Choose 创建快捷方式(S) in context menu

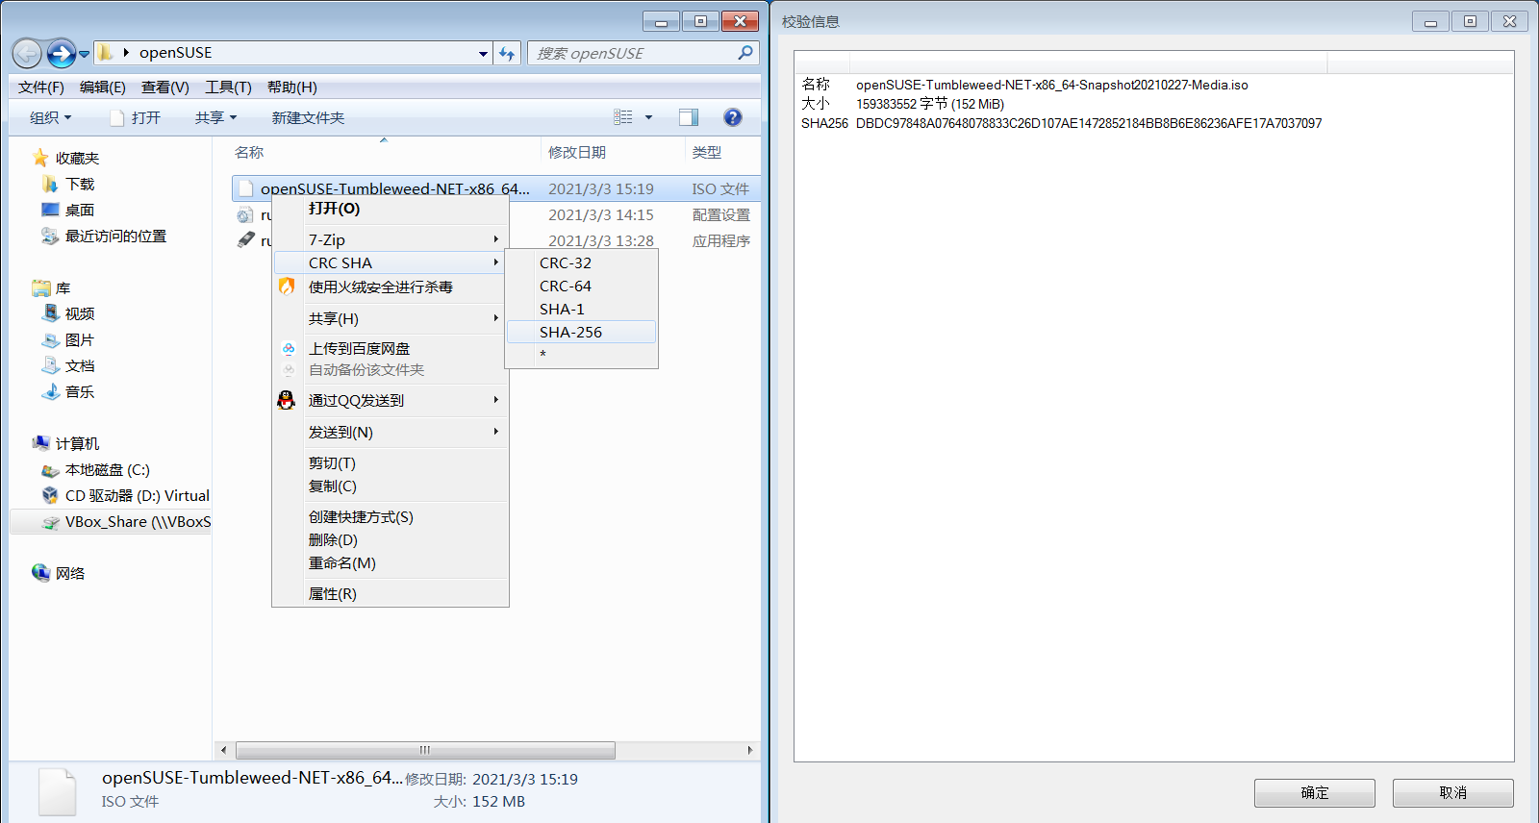(391, 516)
